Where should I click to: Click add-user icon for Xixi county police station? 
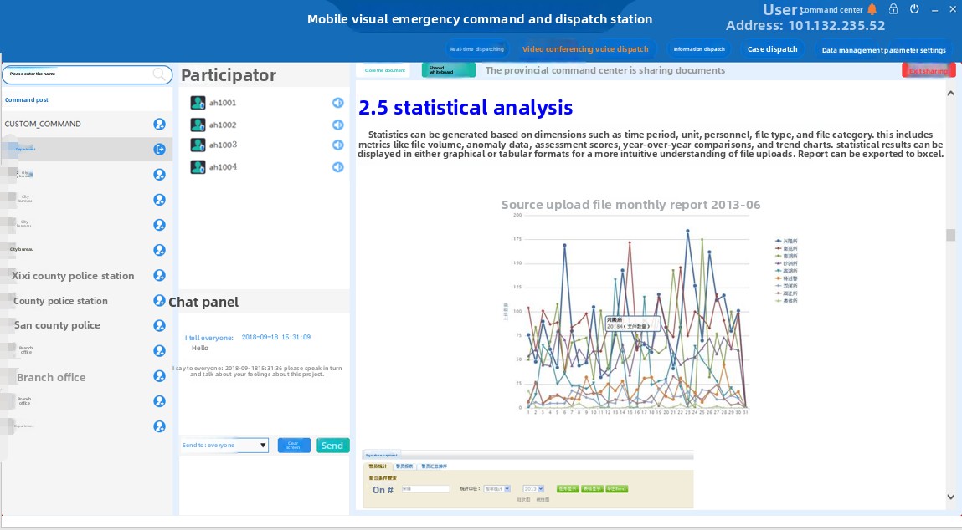pyautogui.click(x=159, y=275)
